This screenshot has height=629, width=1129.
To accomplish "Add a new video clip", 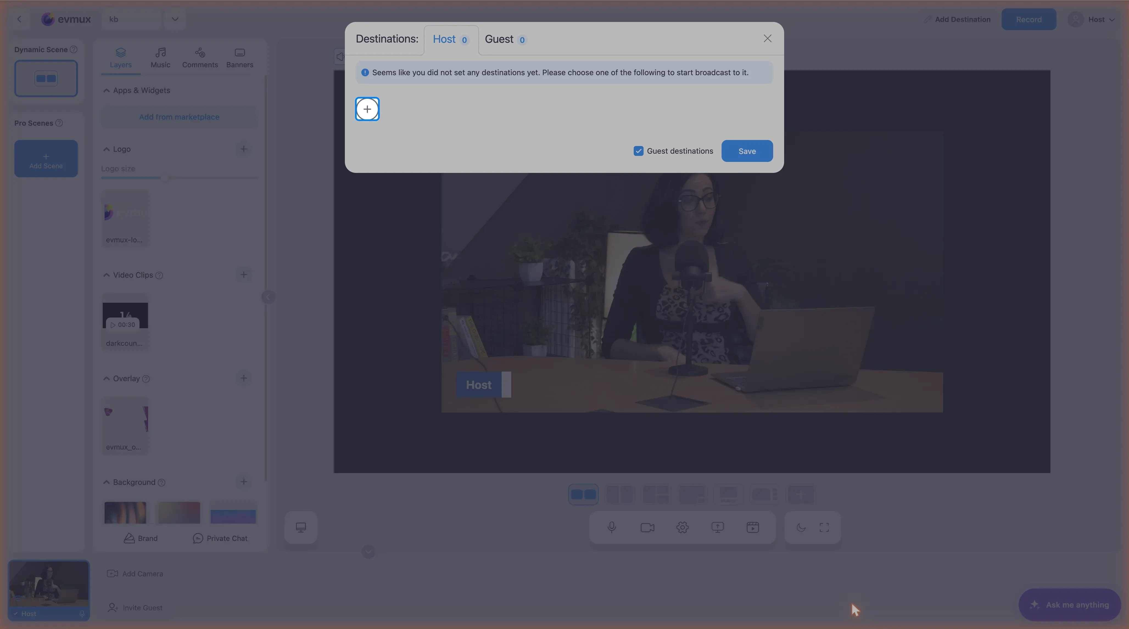I will (x=244, y=275).
